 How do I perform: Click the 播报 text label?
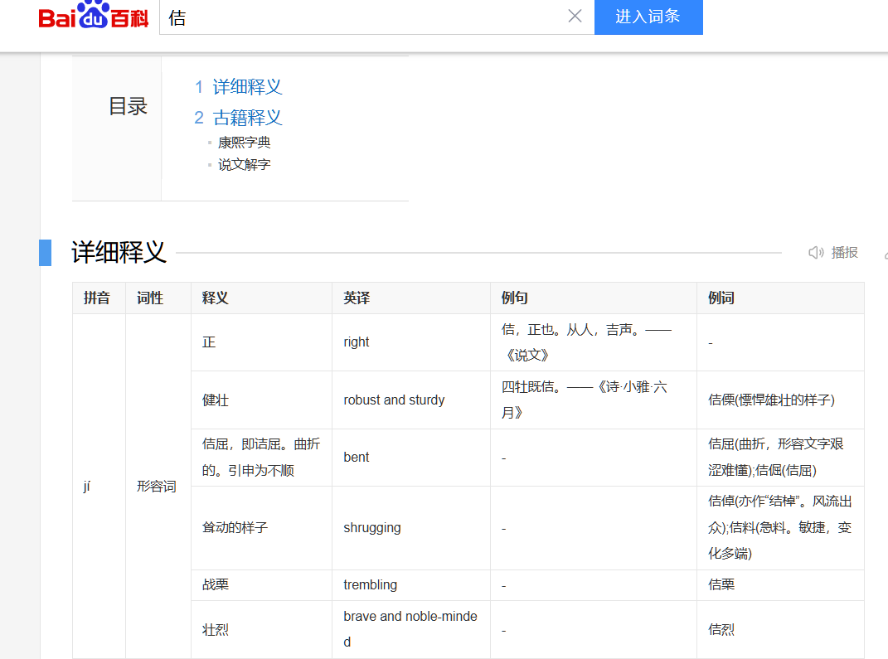click(844, 253)
